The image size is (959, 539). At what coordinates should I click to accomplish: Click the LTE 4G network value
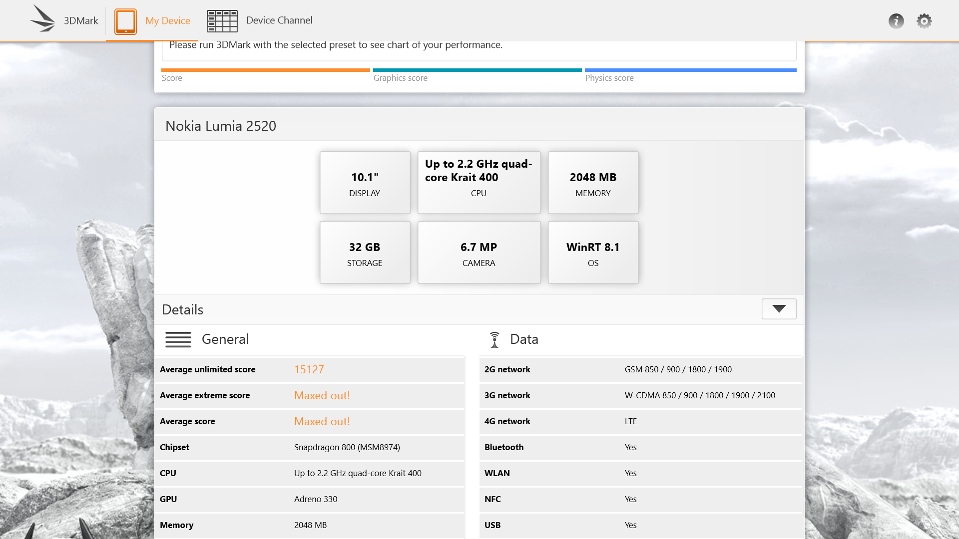[631, 421]
